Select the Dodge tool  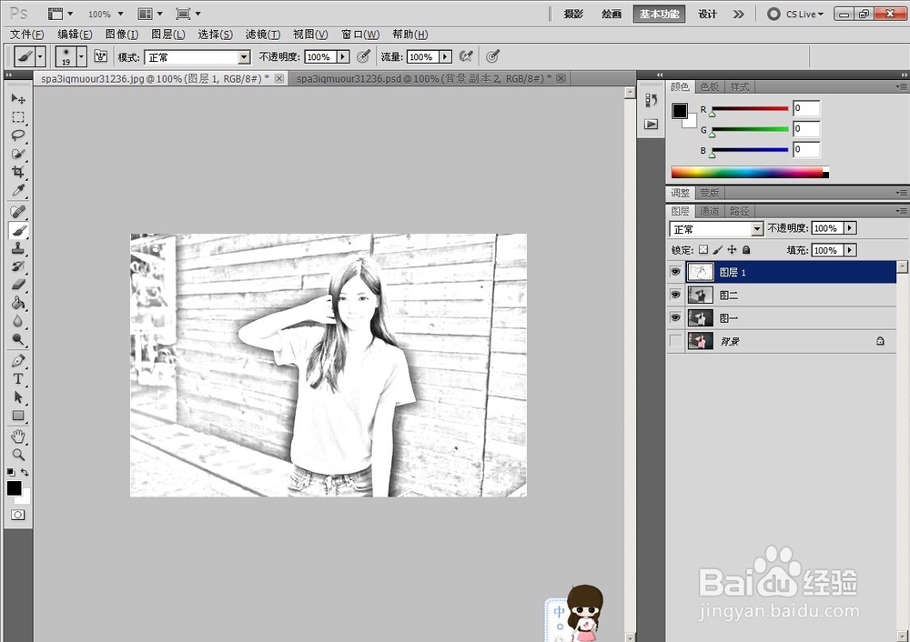(x=18, y=339)
